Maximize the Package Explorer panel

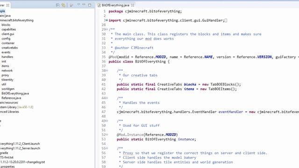coord(90,5)
